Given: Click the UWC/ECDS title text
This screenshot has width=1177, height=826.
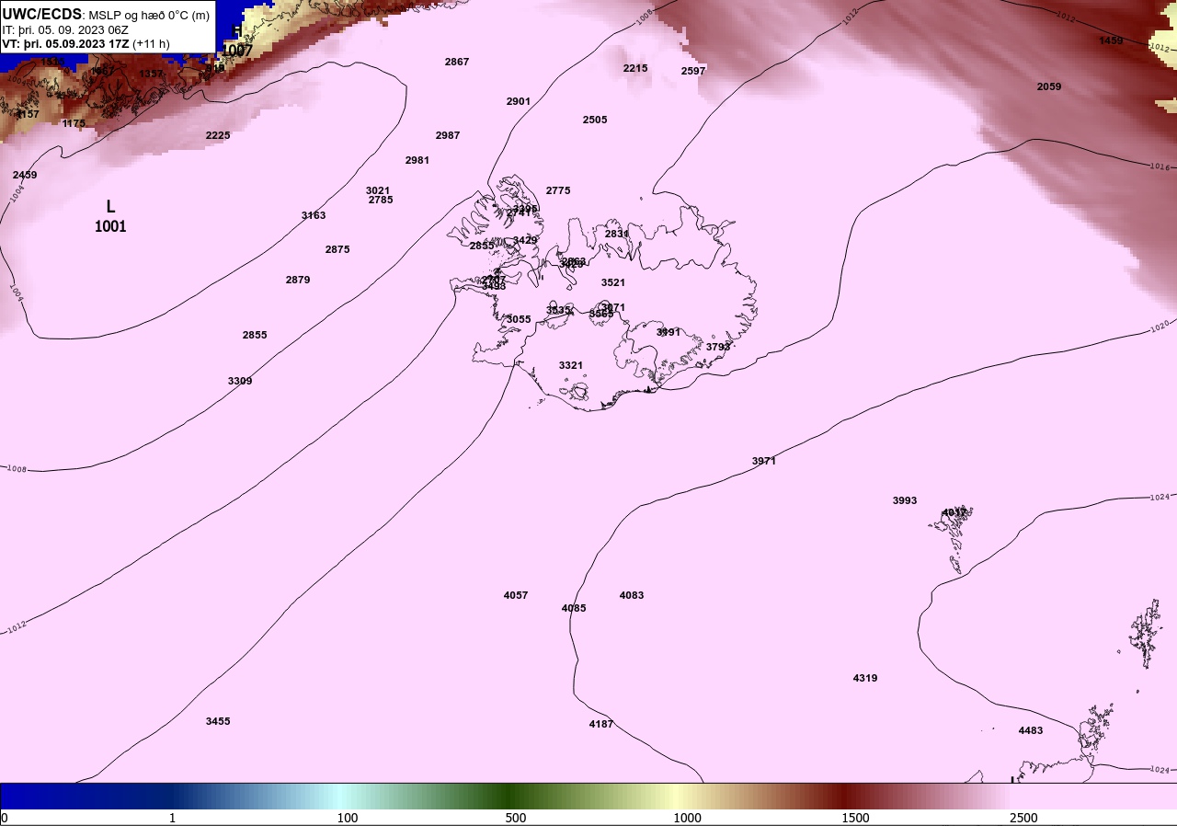Looking at the screenshot, I should (x=42, y=14).
